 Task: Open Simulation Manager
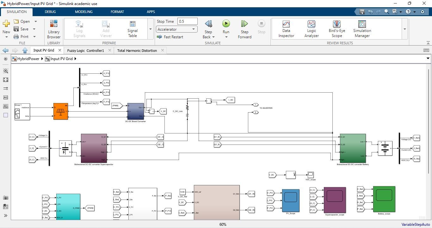coord(362,29)
